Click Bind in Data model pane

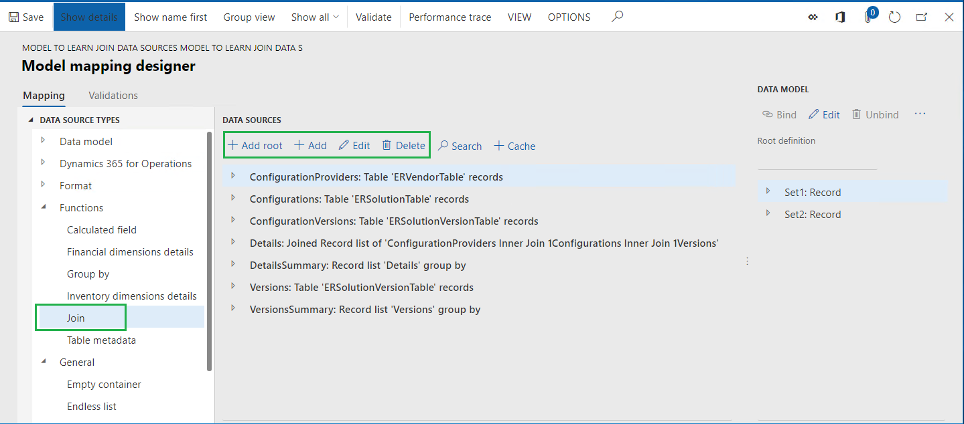[780, 115]
